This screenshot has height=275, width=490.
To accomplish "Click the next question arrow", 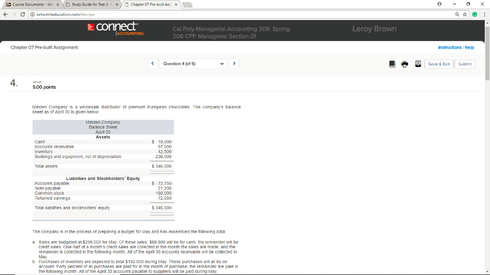I will (x=234, y=63).
